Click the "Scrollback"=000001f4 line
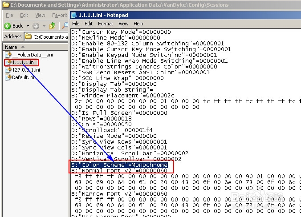The image size is (301, 217). [112, 130]
